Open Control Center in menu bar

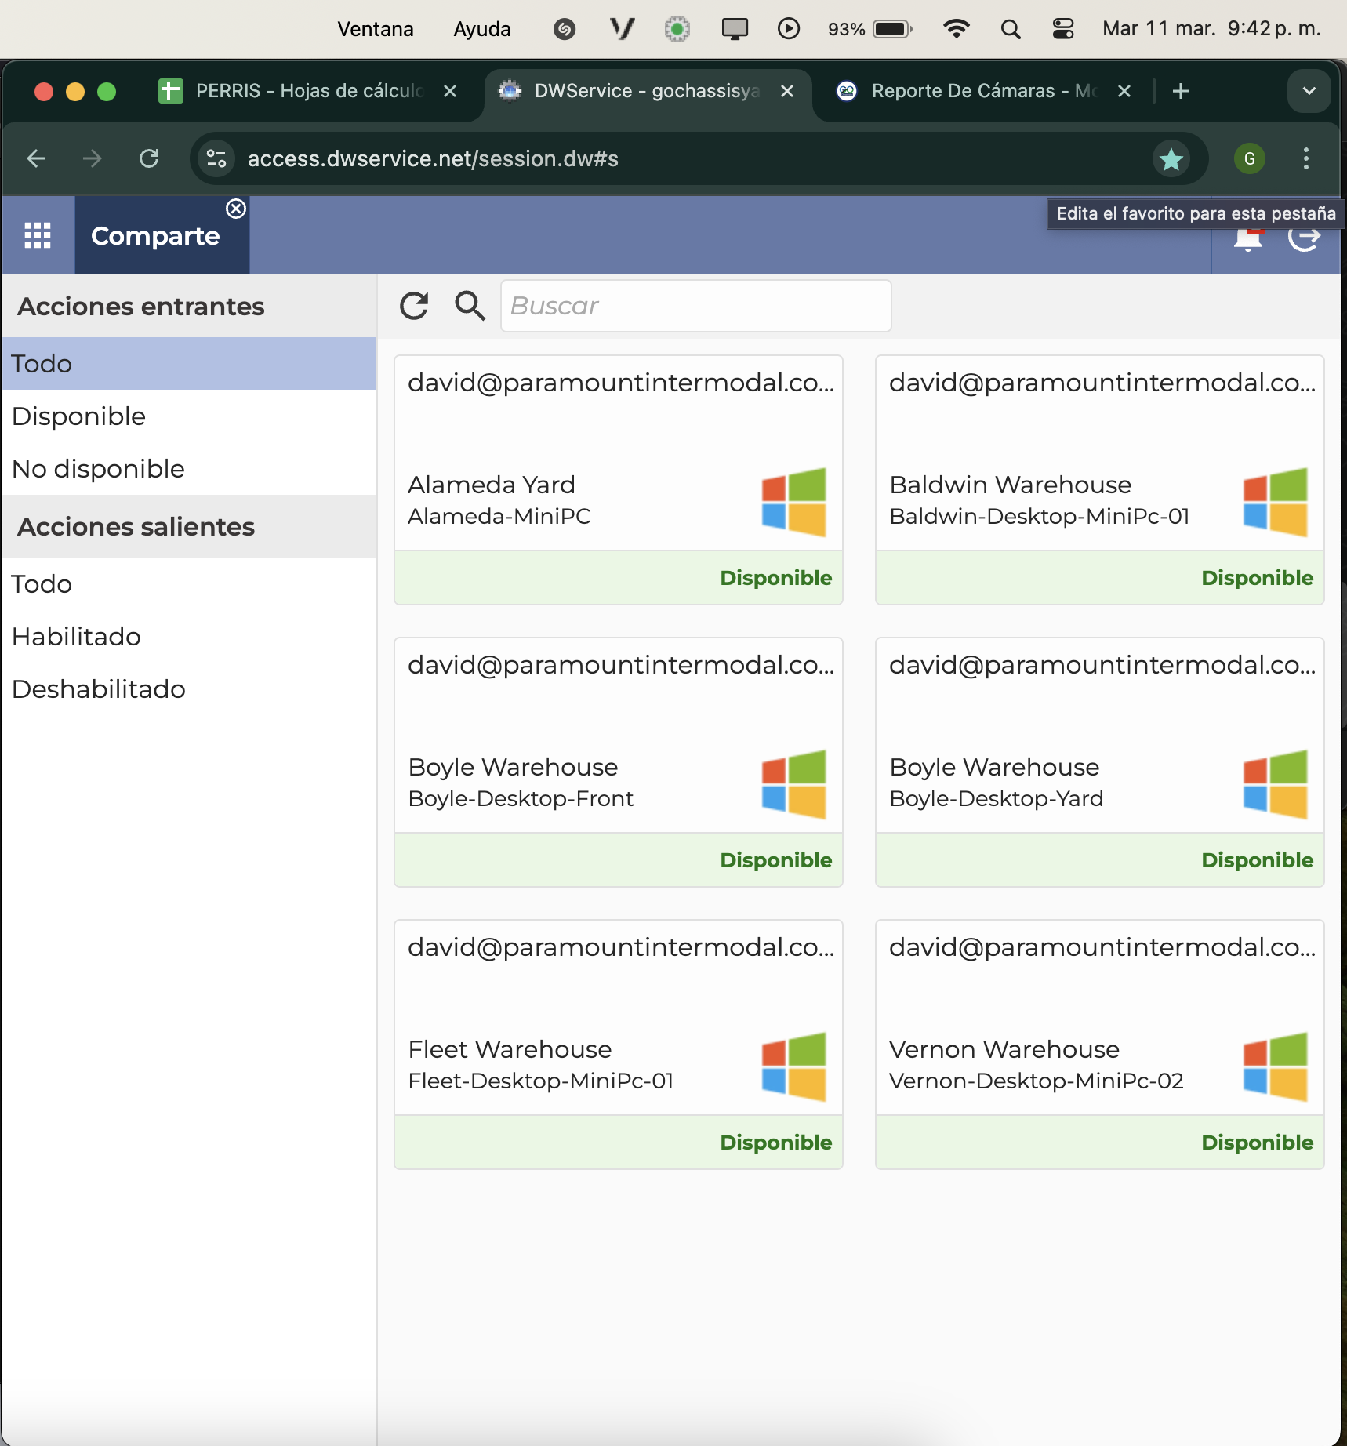(1063, 29)
